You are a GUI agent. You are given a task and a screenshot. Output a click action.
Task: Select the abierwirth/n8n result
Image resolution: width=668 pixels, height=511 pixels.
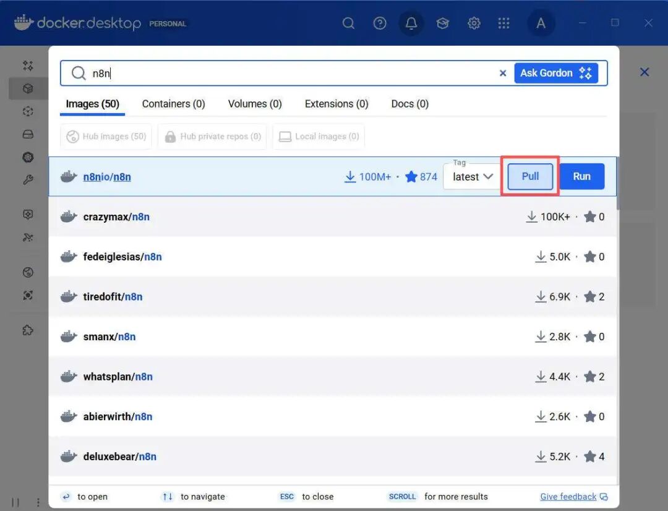332,416
